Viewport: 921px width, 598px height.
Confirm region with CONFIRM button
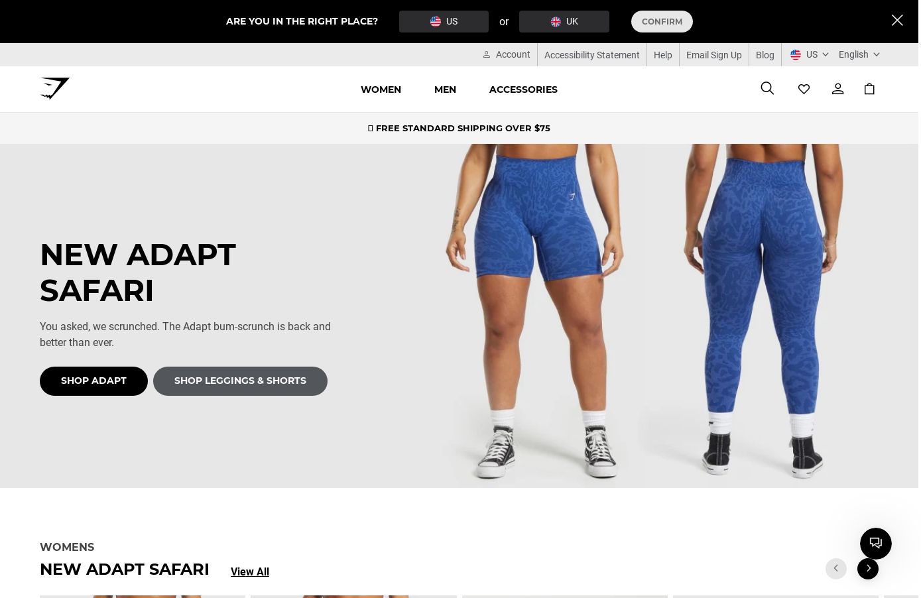point(662,21)
